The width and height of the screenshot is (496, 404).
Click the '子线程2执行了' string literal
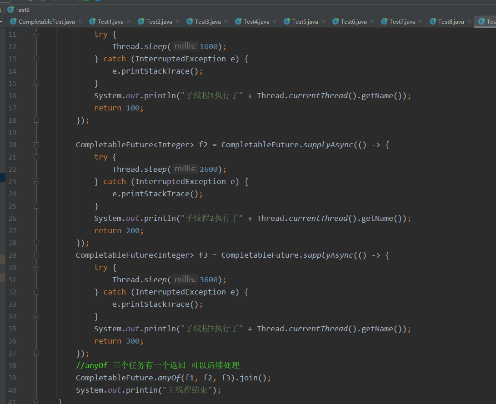click(x=211, y=219)
